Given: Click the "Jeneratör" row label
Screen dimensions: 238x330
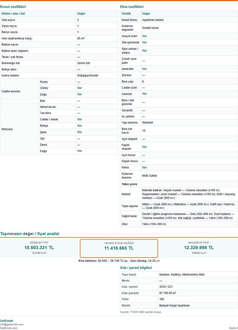Looking at the screenshot, I should pos(127,69).
